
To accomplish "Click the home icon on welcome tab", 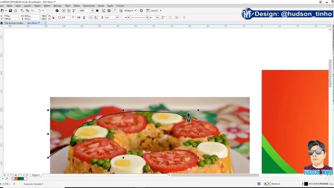I will point(2,23).
